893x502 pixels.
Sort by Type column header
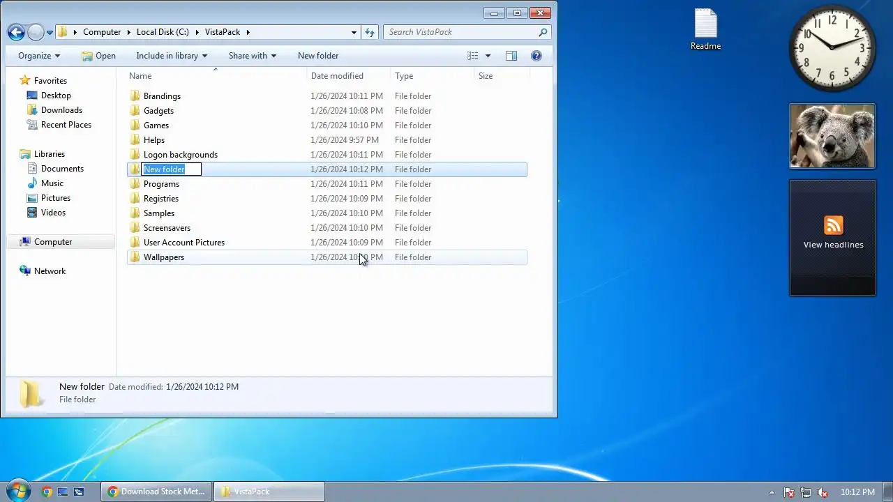pyautogui.click(x=432, y=76)
